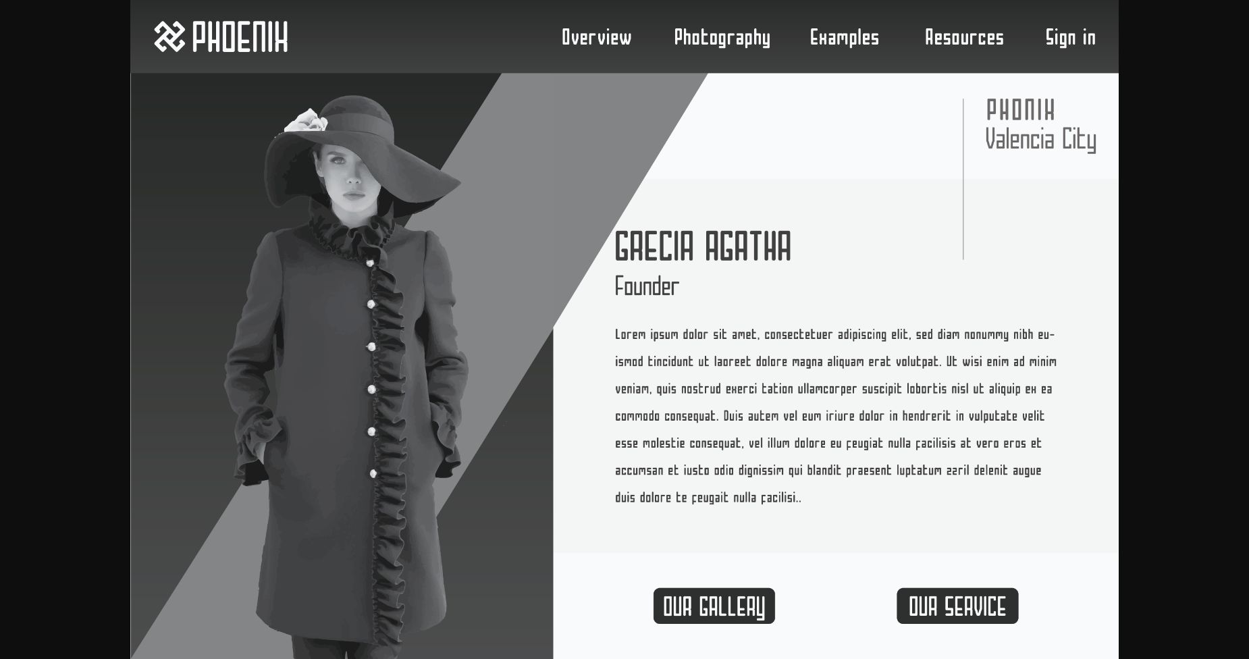Open the Our Gallery button
The height and width of the screenshot is (659, 1249).
[714, 606]
